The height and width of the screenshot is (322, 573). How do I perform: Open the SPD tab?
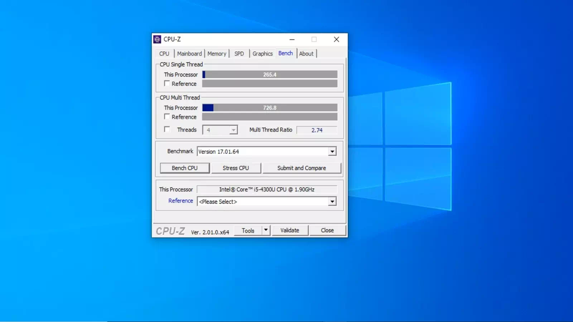(x=239, y=54)
